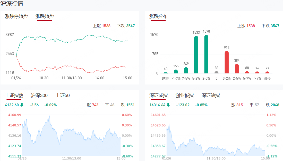Click the down arrow beside 4132.60
This screenshot has width=283, height=161.
click(x=22, y=105)
